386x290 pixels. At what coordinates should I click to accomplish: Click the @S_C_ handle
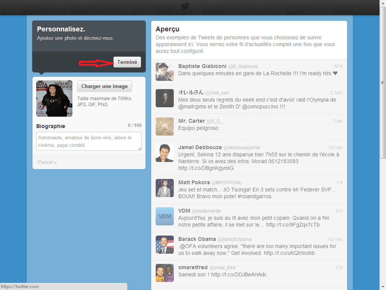pos(215,121)
